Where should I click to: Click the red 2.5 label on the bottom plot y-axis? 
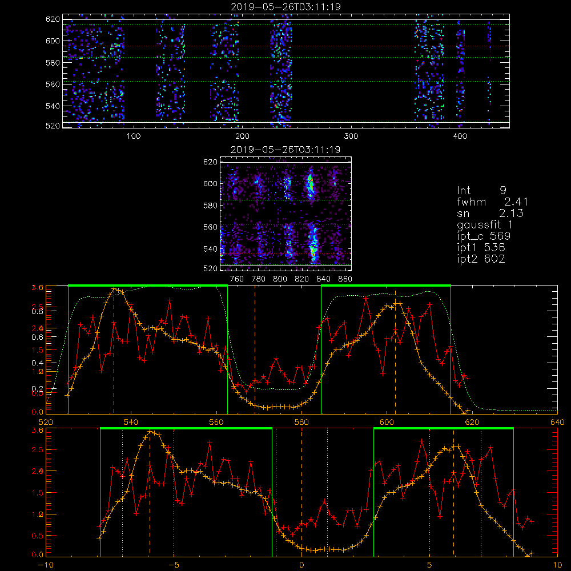[x=38, y=450]
